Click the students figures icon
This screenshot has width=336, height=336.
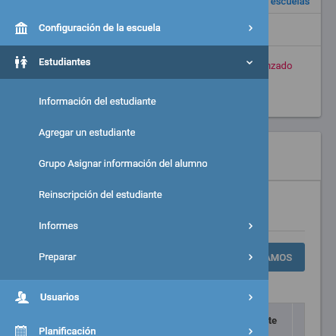coord(21,62)
